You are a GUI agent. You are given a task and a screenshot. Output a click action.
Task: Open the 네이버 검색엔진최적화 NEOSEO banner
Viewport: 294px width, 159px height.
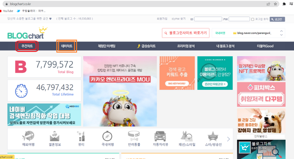point(44,115)
